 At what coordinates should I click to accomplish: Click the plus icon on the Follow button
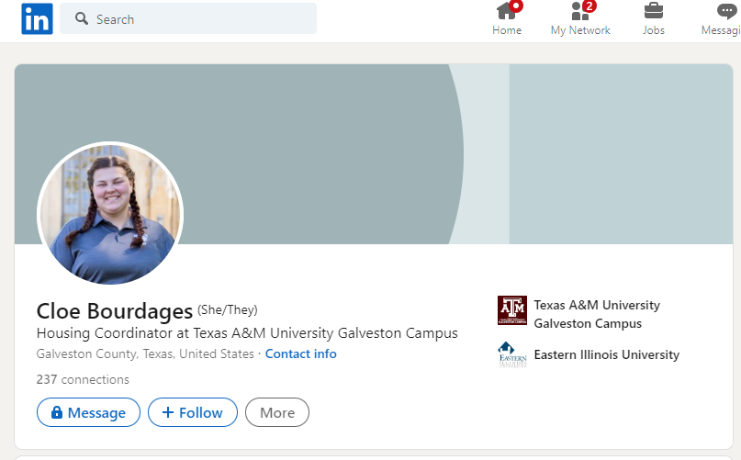tap(168, 413)
